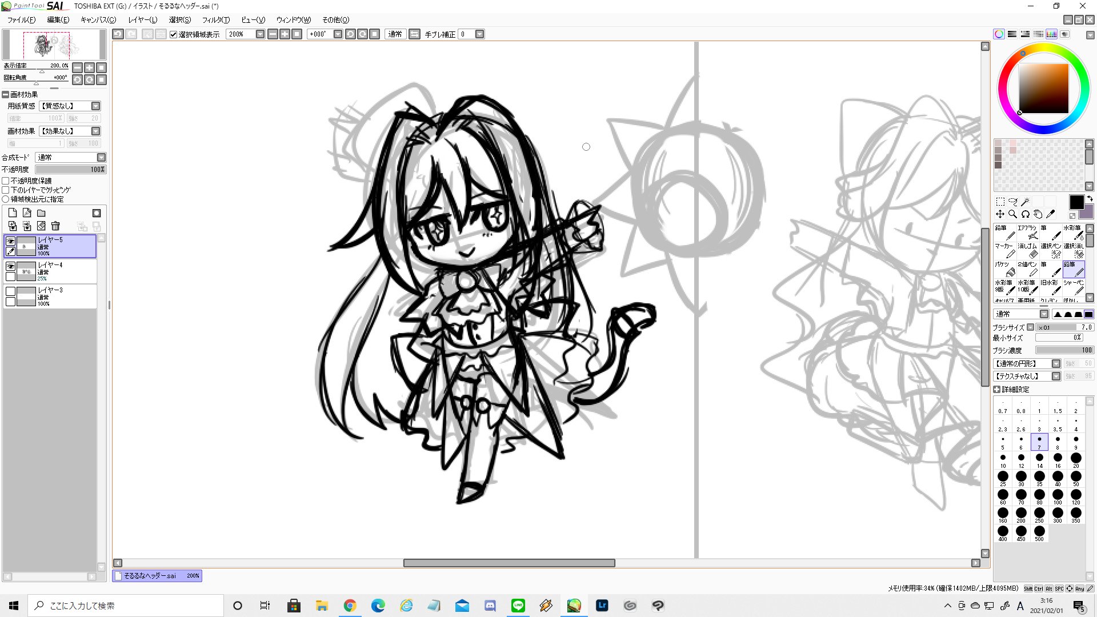Viewport: 1097px width, 617px height.
Task: Select the eyedropper tool
Action: [x=1050, y=214]
